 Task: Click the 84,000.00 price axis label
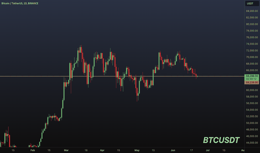coord(252,11)
